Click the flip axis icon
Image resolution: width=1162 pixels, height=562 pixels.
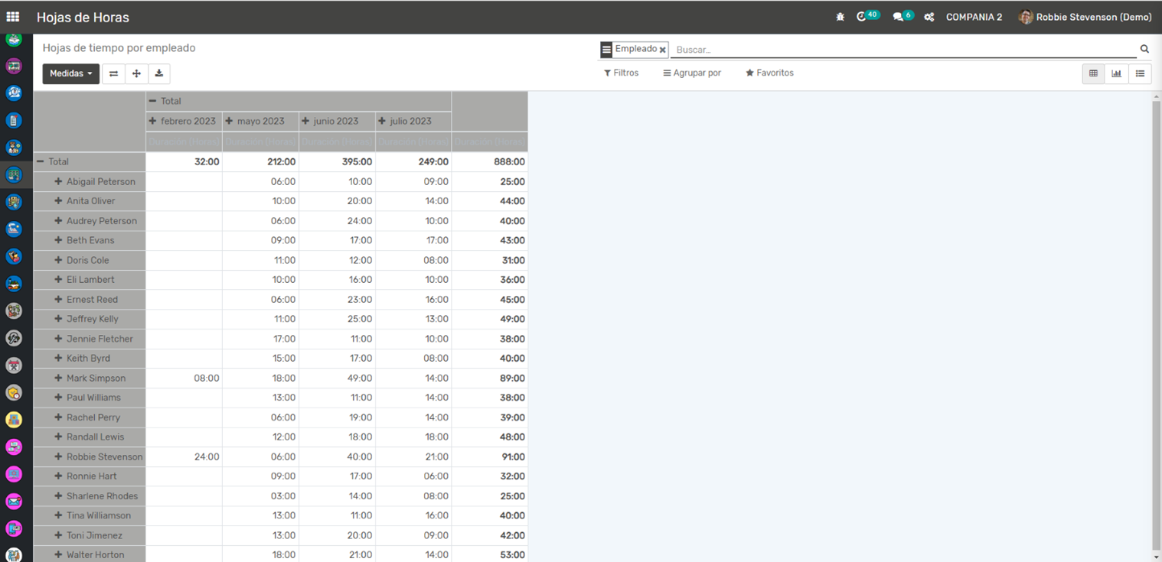coord(113,73)
